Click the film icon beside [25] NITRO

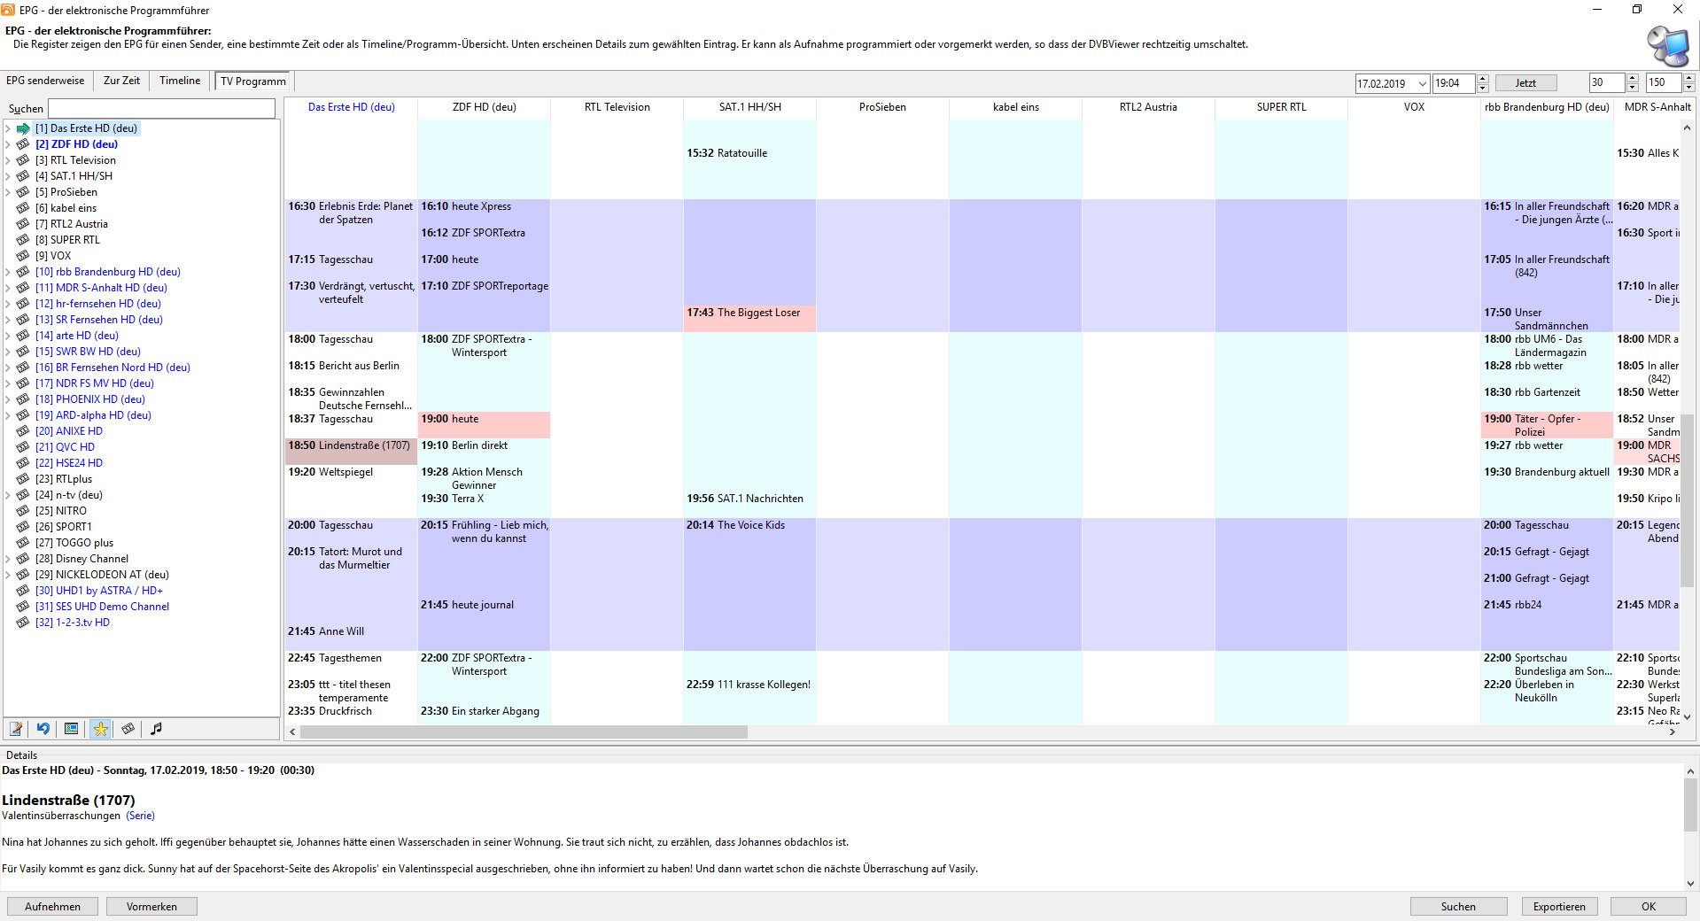(x=23, y=511)
